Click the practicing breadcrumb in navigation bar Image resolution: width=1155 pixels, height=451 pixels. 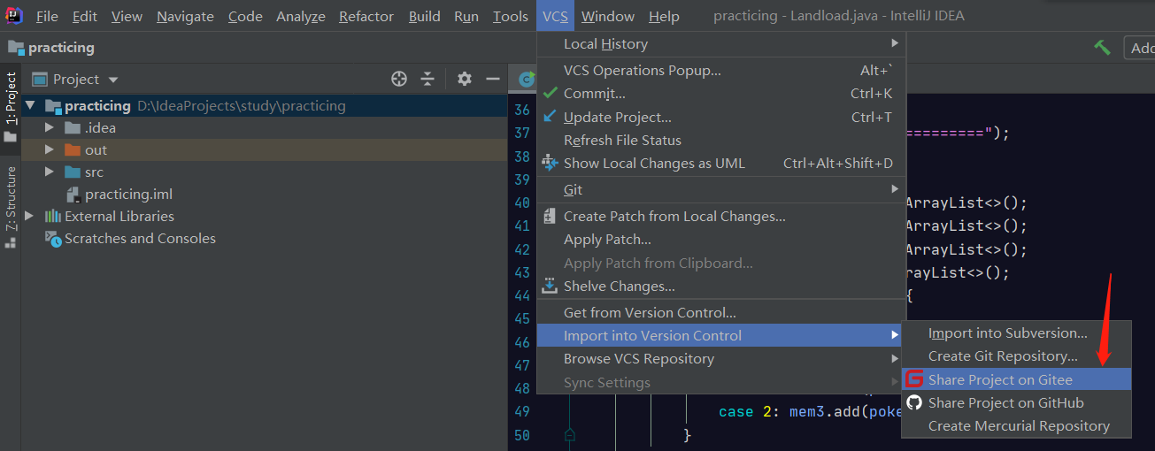tap(61, 48)
